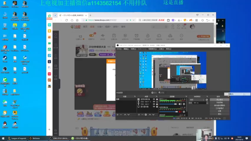
Task: Open OBS 设置 (Settings) button
Action: pyautogui.click(x=219, y=111)
